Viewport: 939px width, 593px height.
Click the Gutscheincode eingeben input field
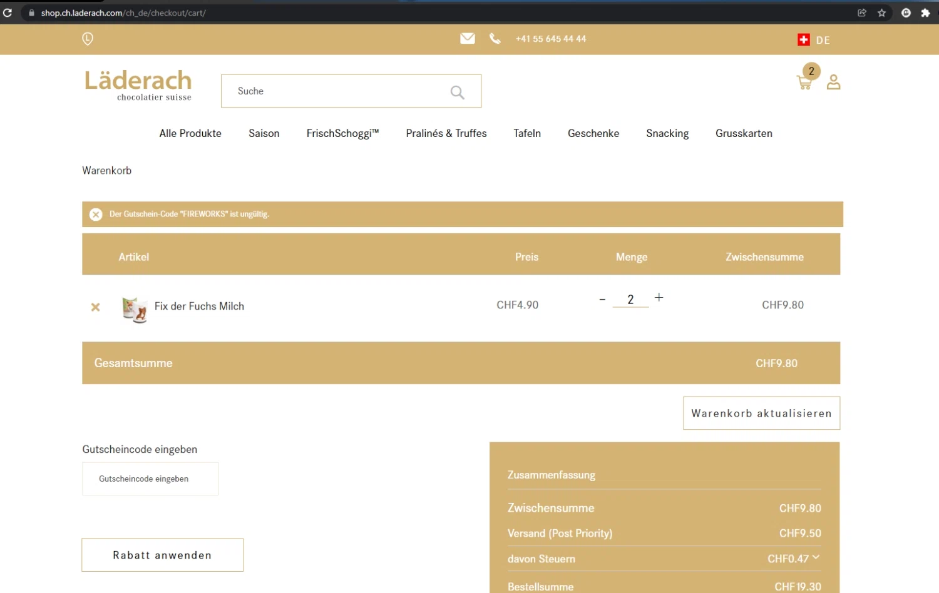tap(150, 479)
